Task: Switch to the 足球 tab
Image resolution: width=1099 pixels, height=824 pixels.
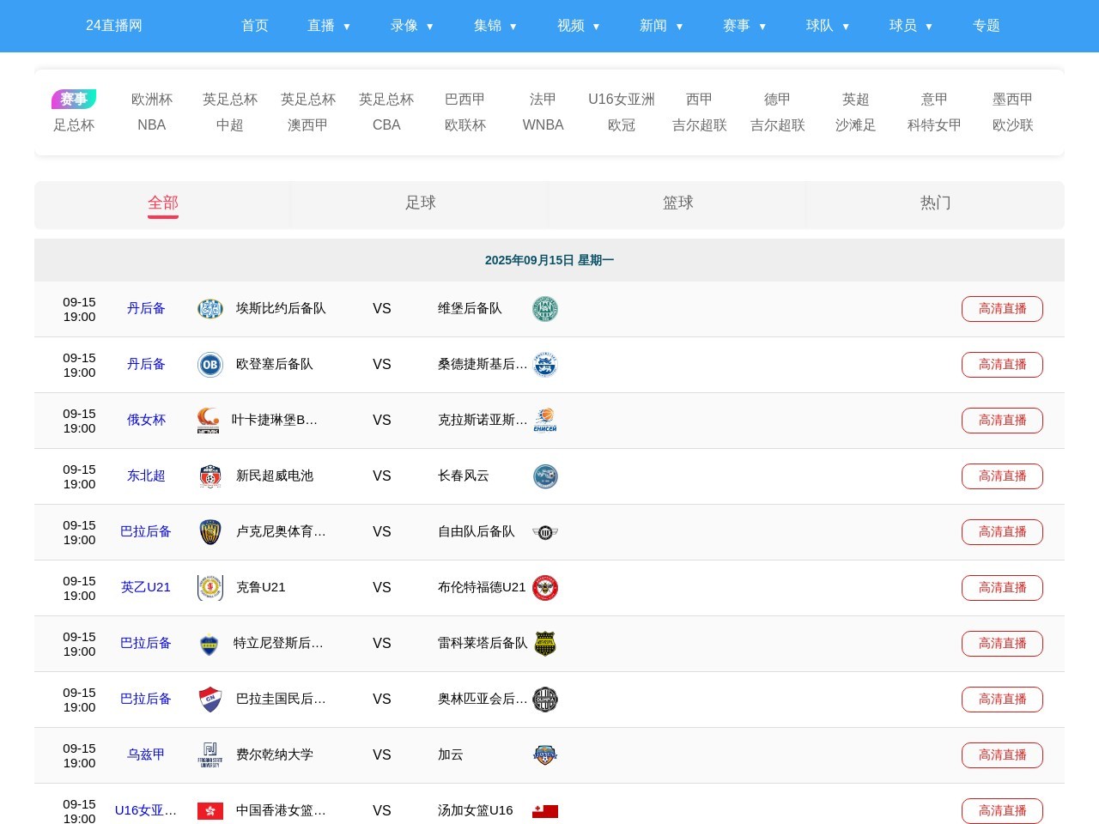Action: (x=421, y=203)
